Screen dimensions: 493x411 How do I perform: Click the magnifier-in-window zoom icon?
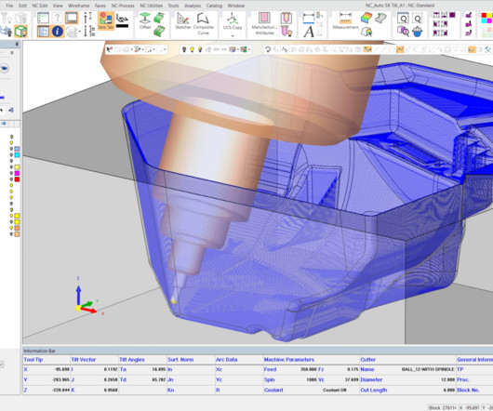(403, 19)
